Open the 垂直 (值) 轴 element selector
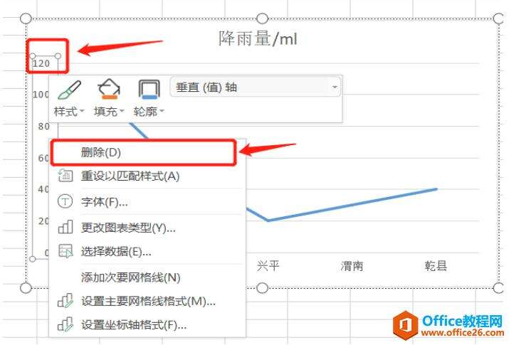The width and height of the screenshot is (509, 345). coord(255,87)
